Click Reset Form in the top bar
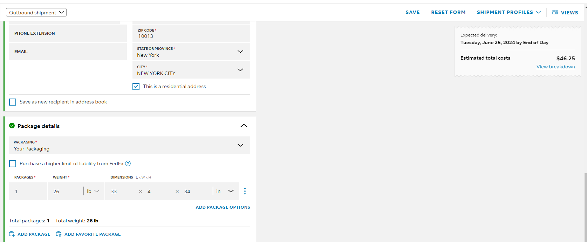This screenshot has height=242, width=587. [448, 12]
